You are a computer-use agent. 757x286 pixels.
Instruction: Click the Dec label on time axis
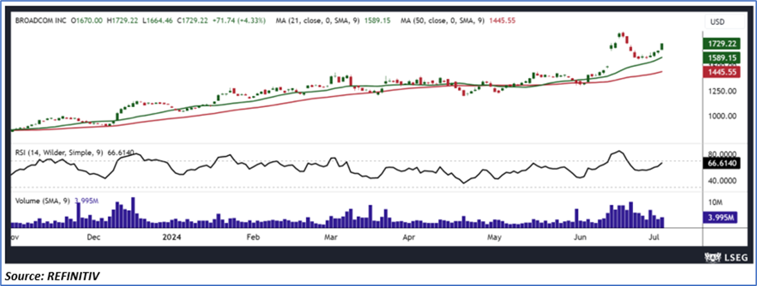coord(94,237)
